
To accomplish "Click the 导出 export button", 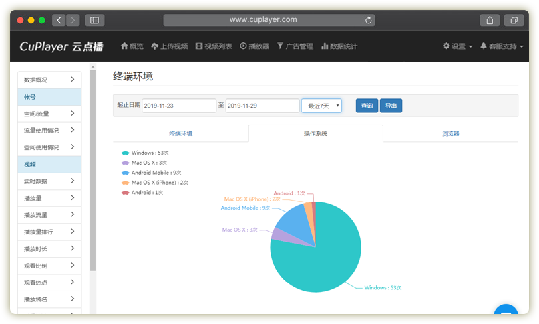I will coord(391,106).
